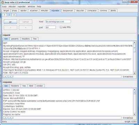The image size is (139, 125).
Task: Click the request search text field
Action: (x=67, y=77)
